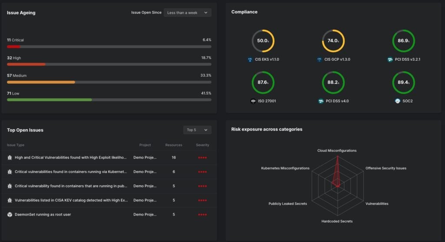Select the 89.4% SOC2 compliance gauge
445x242 pixels.
403,82
